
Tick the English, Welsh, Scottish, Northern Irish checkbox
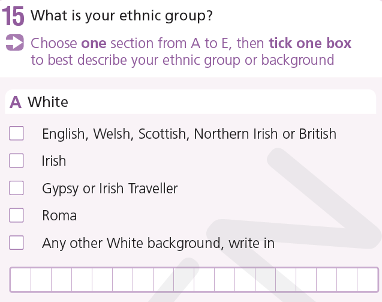[17, 133]
